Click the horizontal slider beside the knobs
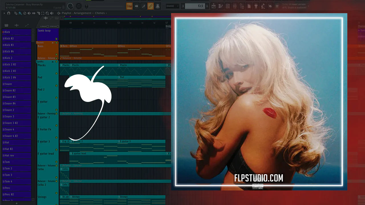The image size is (365, 205). coord(104,6)
